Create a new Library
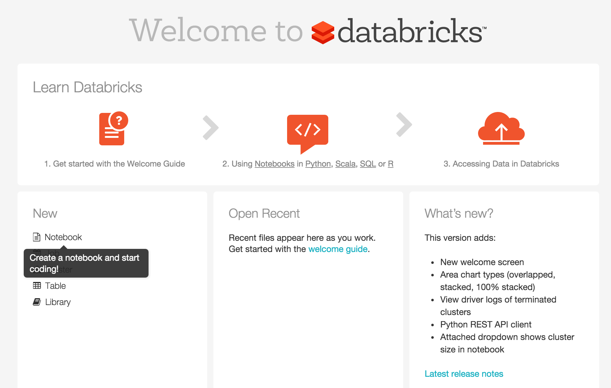This screenshot has width=611, height=388. [58, 302]
